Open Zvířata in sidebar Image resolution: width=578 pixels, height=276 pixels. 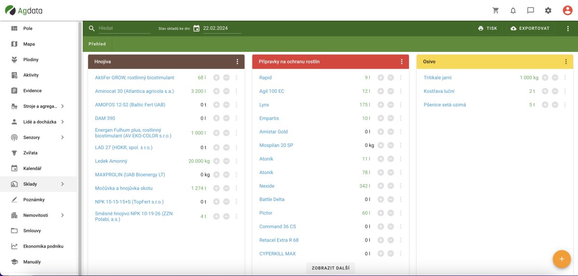pos(39,153)
